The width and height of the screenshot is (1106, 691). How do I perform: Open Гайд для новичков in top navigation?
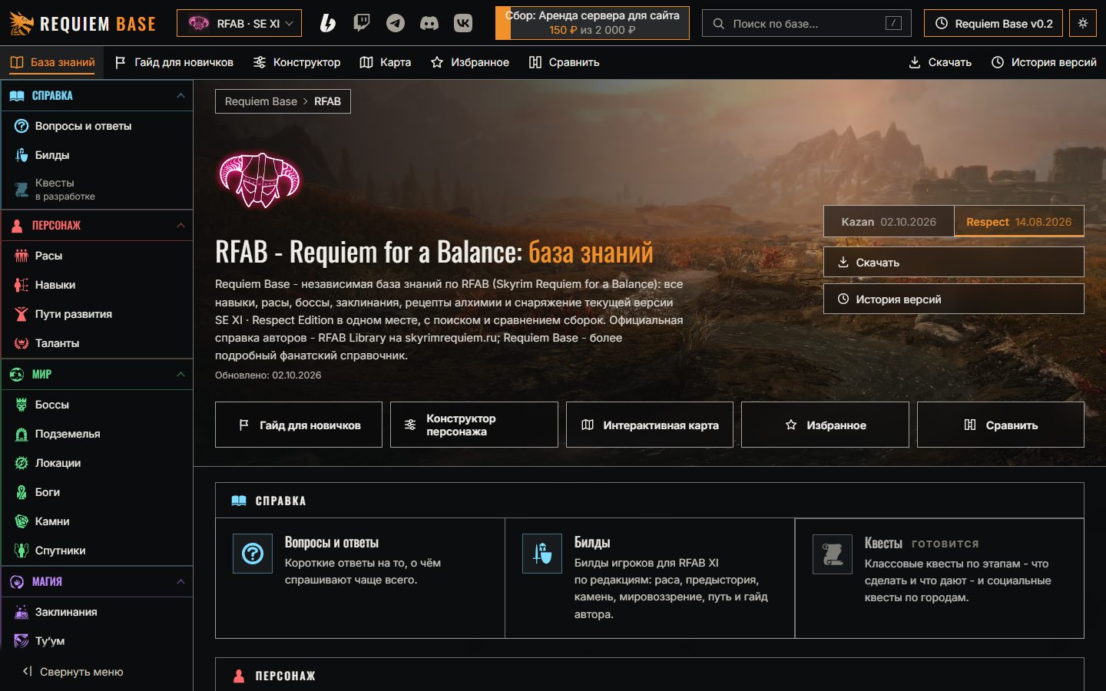[174, 62]
